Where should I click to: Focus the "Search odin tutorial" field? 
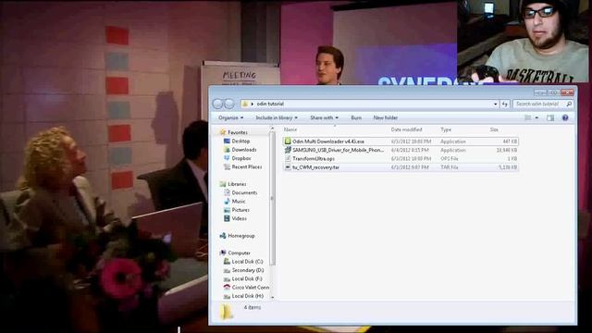click(542, 104)
